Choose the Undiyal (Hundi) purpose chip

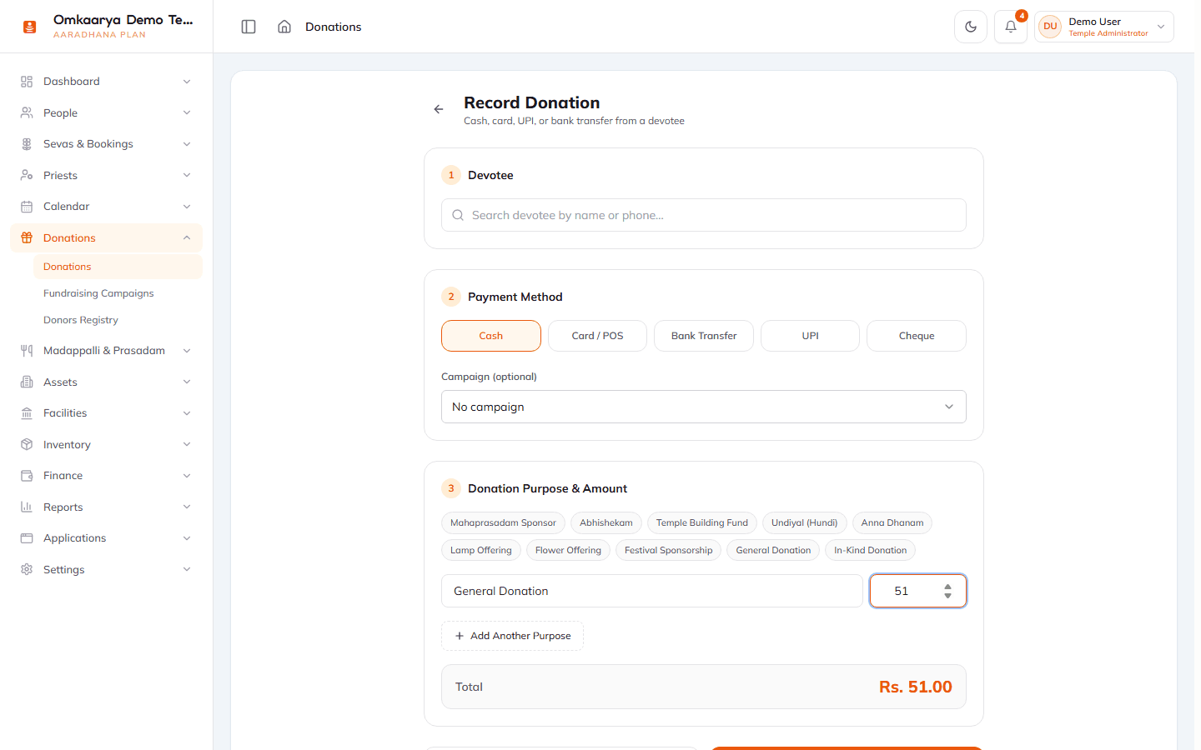(804, 523)
